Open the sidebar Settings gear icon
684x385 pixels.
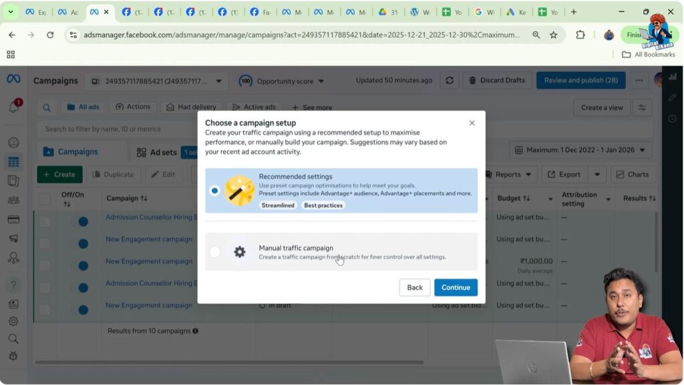click(14, 321)
